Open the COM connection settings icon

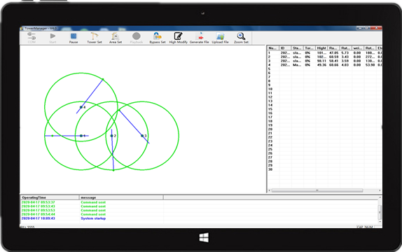coord(32,38)
